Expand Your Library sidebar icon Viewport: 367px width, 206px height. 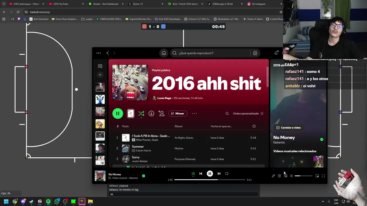[x=100, y=66]
